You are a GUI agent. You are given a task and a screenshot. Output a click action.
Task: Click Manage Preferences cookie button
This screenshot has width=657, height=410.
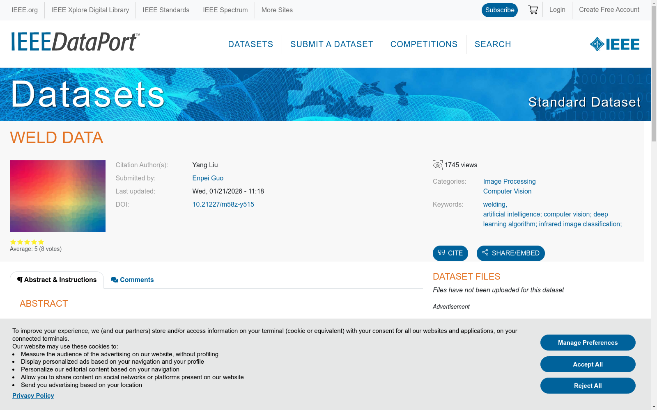tap(588, 343)
